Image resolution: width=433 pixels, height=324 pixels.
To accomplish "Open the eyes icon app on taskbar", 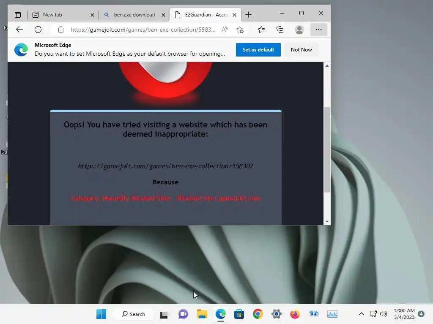I will coord(313,314).
